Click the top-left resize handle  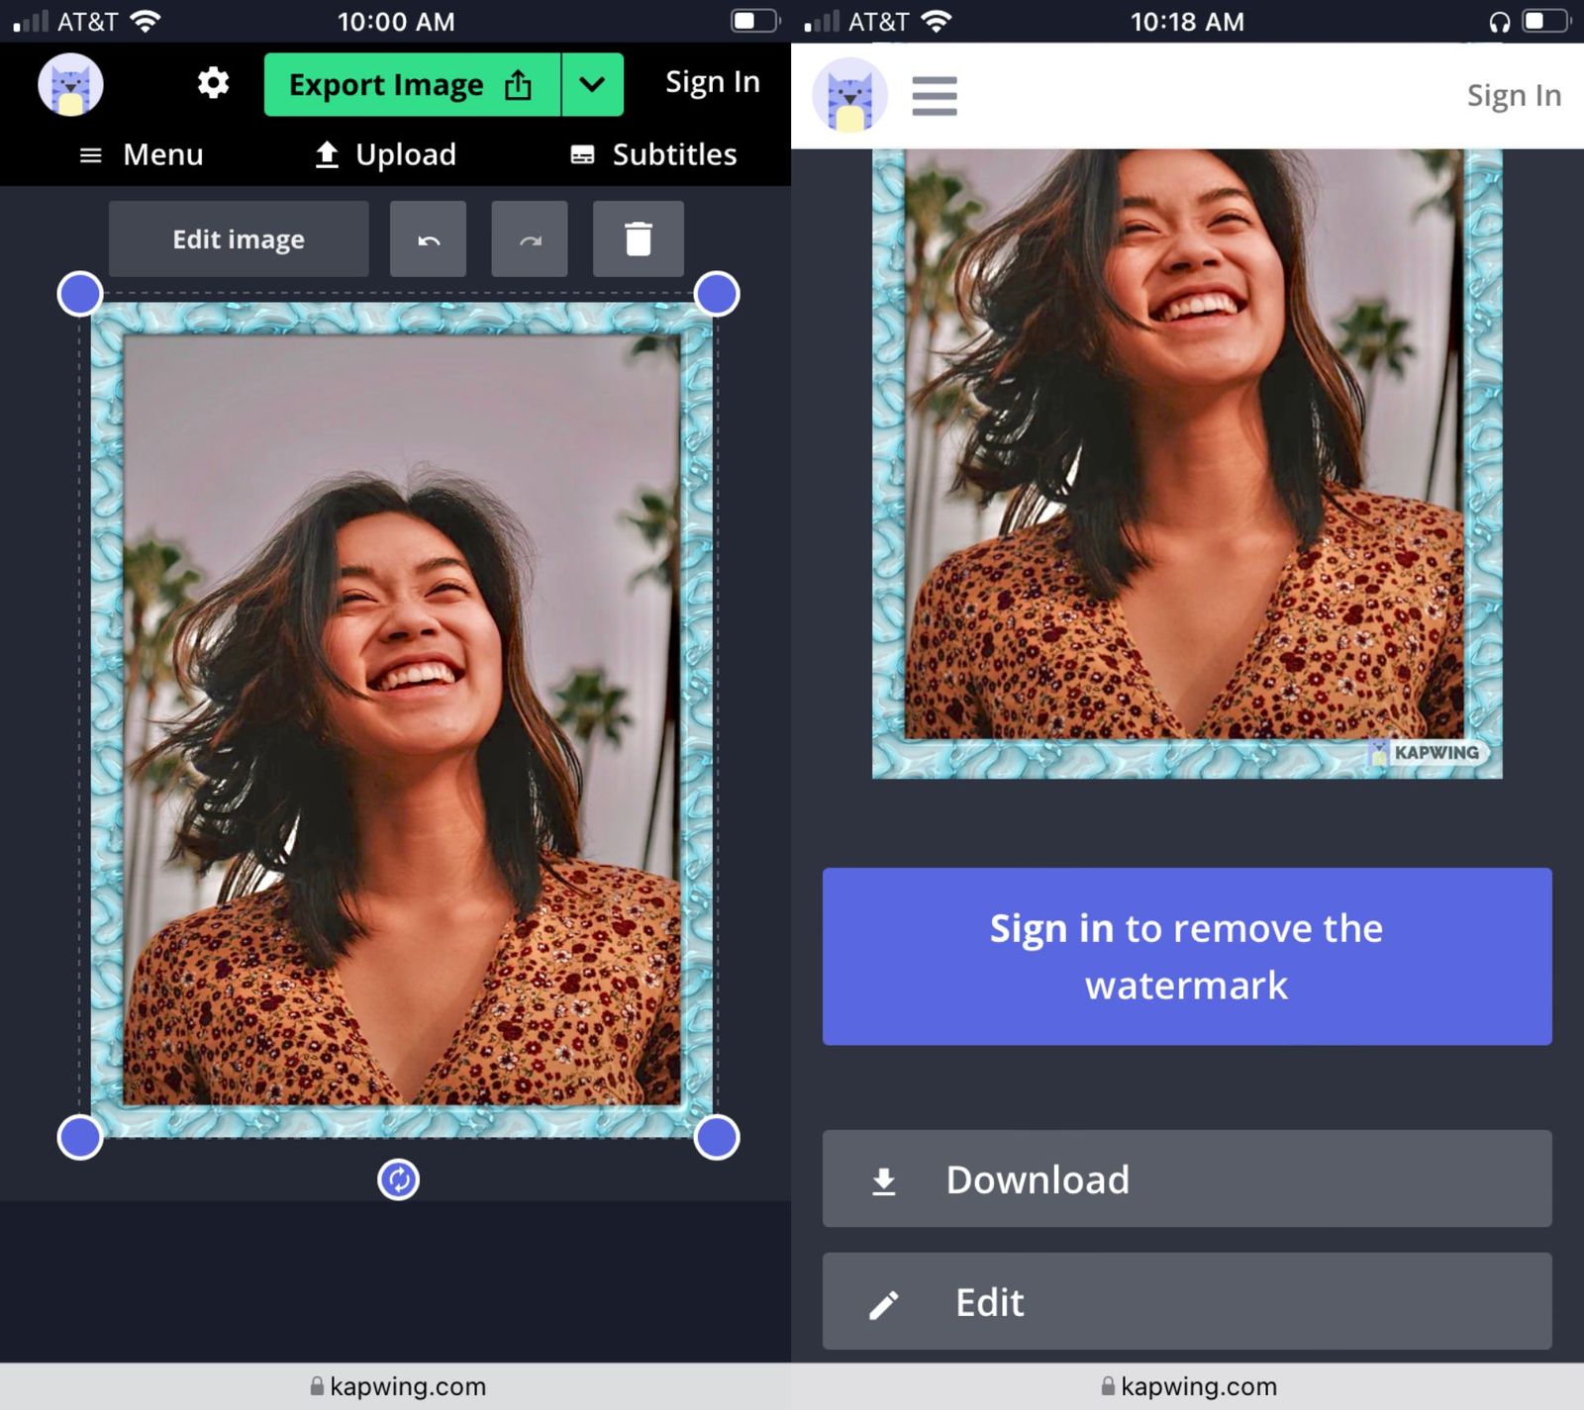[80, 294]
